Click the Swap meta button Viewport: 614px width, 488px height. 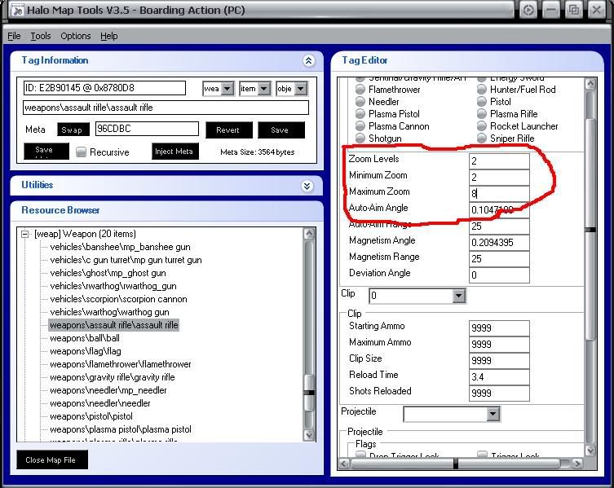click(x=73, y=130)
